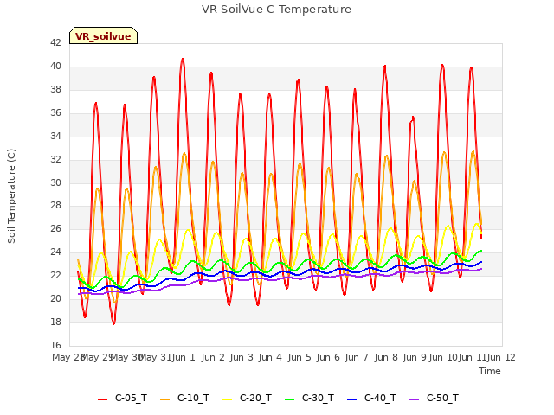Click the Jun 8 date tick label
554x415 pixels.
pos(386,357)
